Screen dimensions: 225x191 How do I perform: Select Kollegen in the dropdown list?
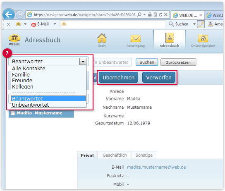point(49,86)
